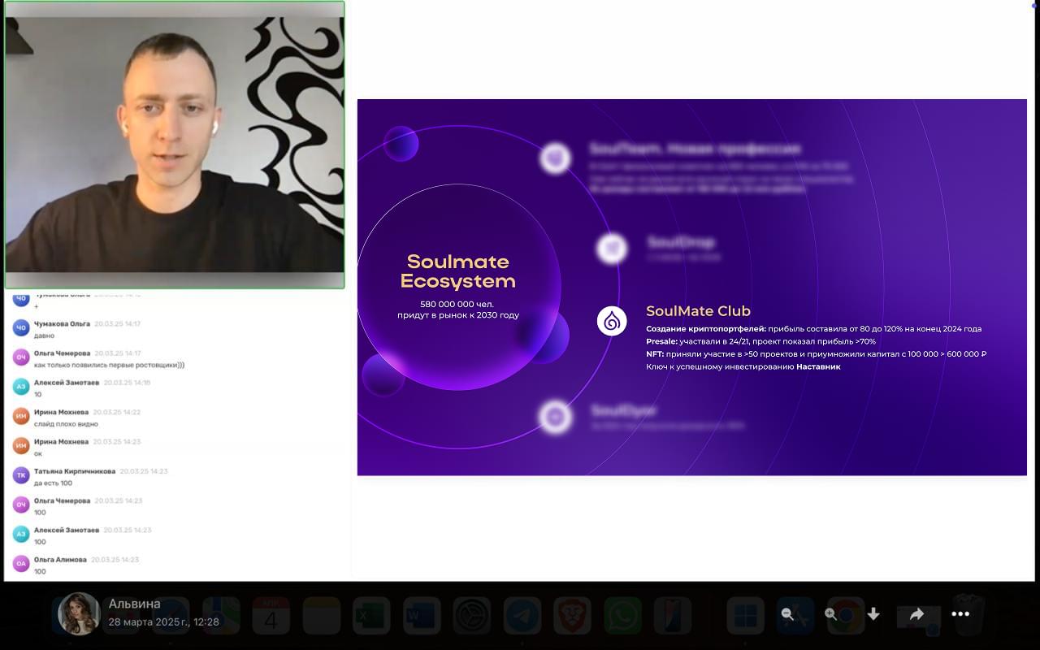Click the 'NFT:' line on slide

coord(816,354)
